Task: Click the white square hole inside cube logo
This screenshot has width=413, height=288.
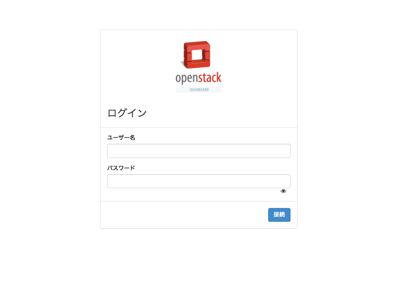Action: [x=197, y=55]
